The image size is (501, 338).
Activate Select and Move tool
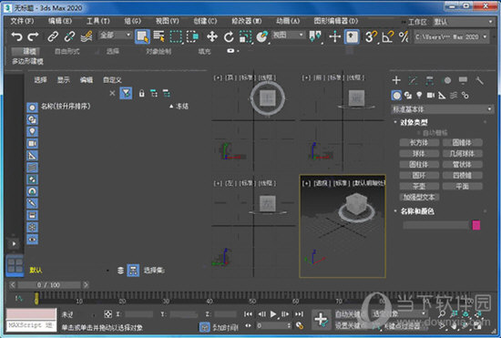212,36
